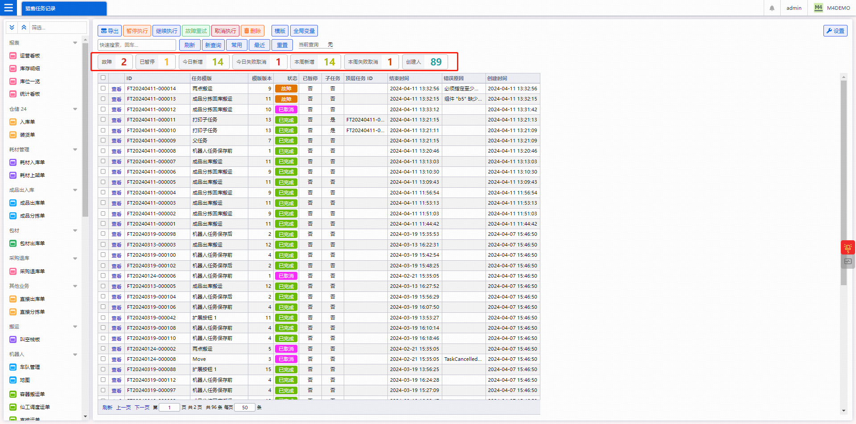This screenshot has height=424, width=856.
Task: Check the row FT20240411-000012 checkbox
Action: click(x=103, y=109)
